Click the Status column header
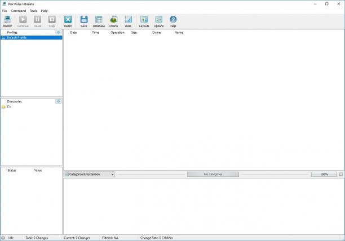This screenshot has width=345, height=241. [x=12, y=170]
